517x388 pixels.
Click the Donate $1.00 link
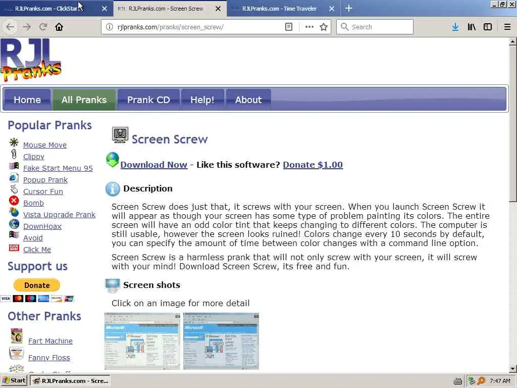tap(313, 164)
